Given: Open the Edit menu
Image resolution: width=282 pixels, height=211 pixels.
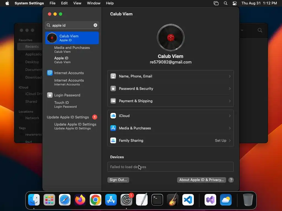Looking at the screenshot, I should point(64,3).
